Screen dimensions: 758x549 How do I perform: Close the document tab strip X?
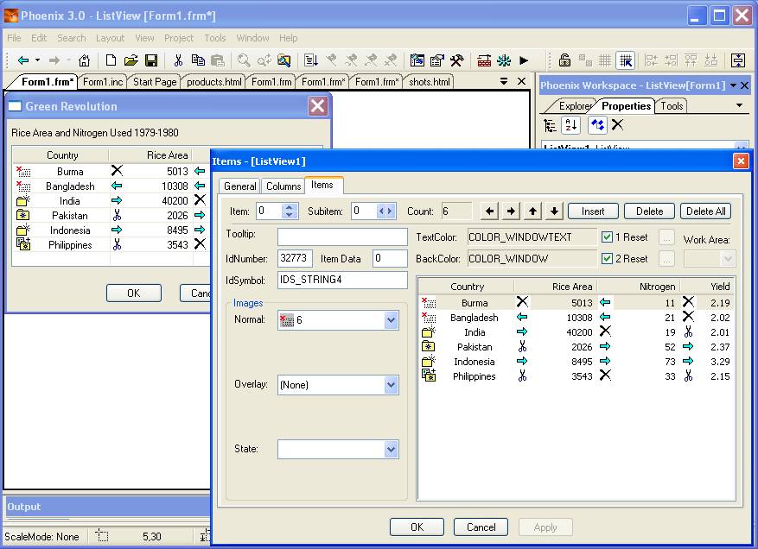coord(521,81)
